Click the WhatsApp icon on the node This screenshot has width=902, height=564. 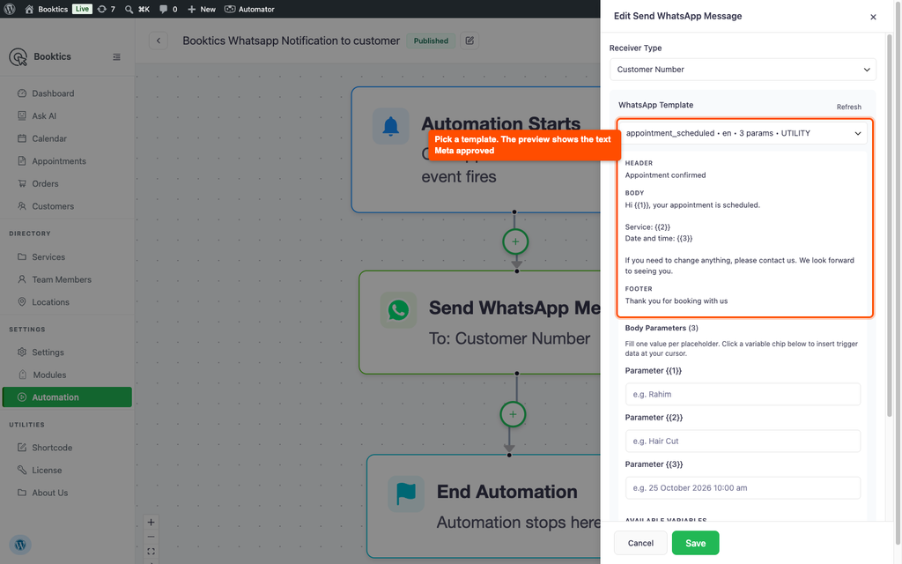click(398, 309)
